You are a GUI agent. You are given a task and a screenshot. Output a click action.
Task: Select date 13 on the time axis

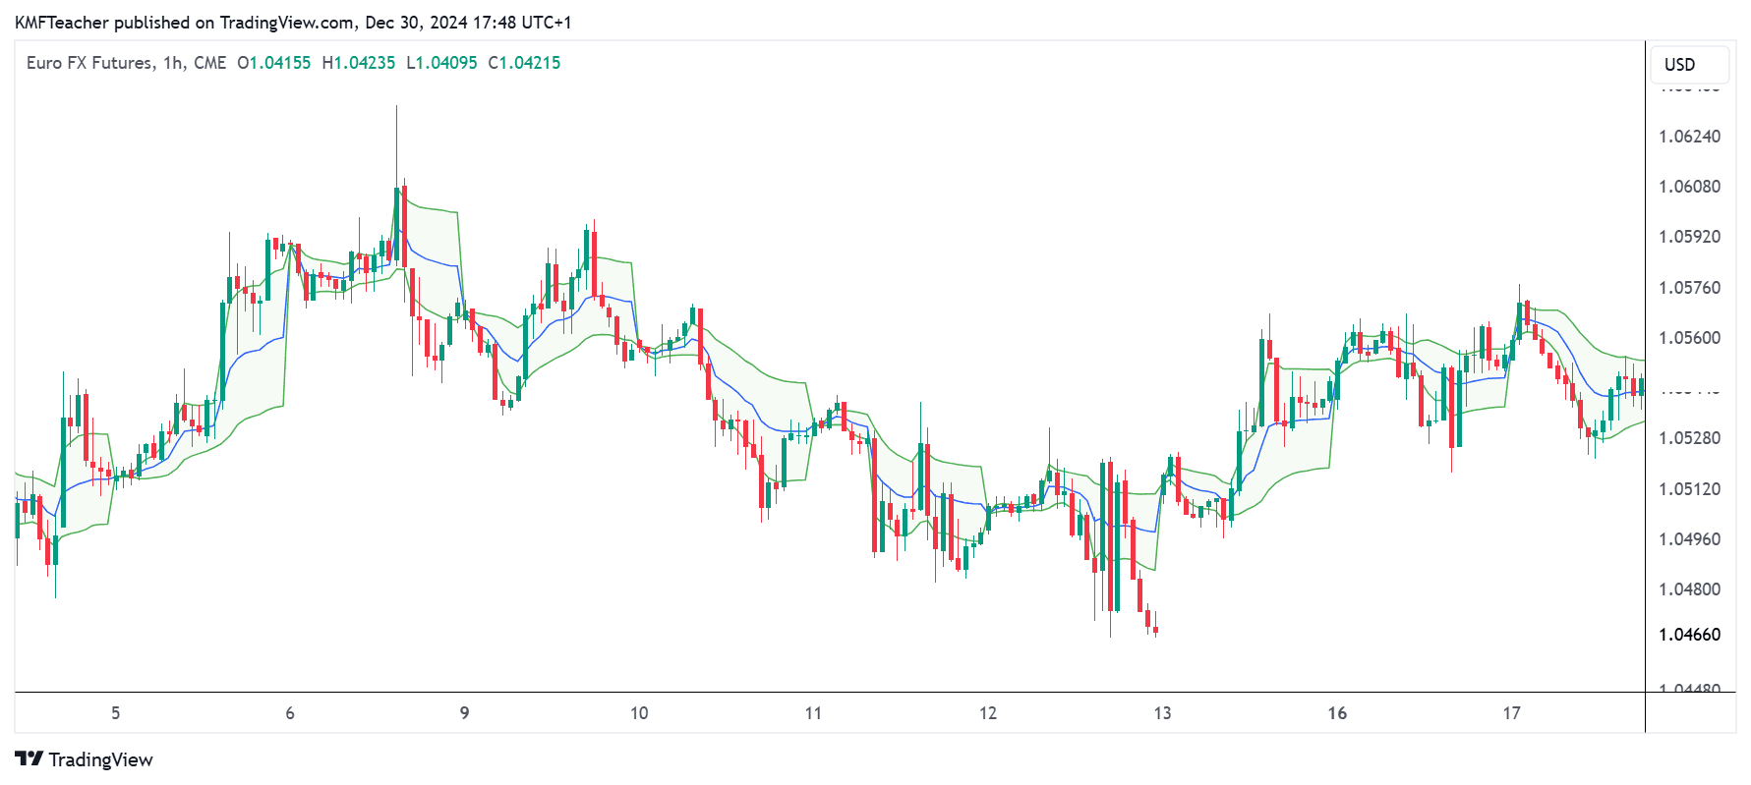click(x=1162, y=713)
